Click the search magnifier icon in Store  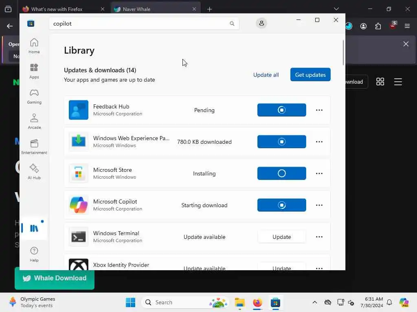point(232,24)
